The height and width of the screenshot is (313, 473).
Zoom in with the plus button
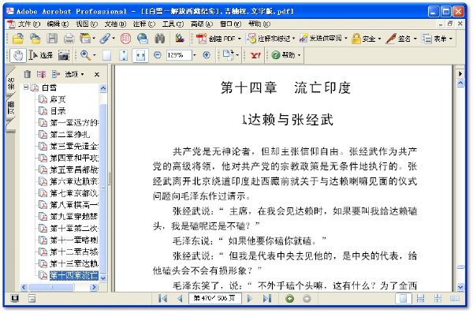click(207, 55)
